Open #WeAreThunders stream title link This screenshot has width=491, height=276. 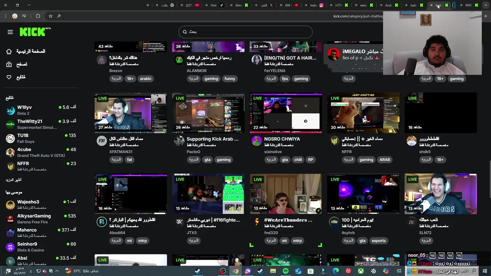tap(288, 220)
